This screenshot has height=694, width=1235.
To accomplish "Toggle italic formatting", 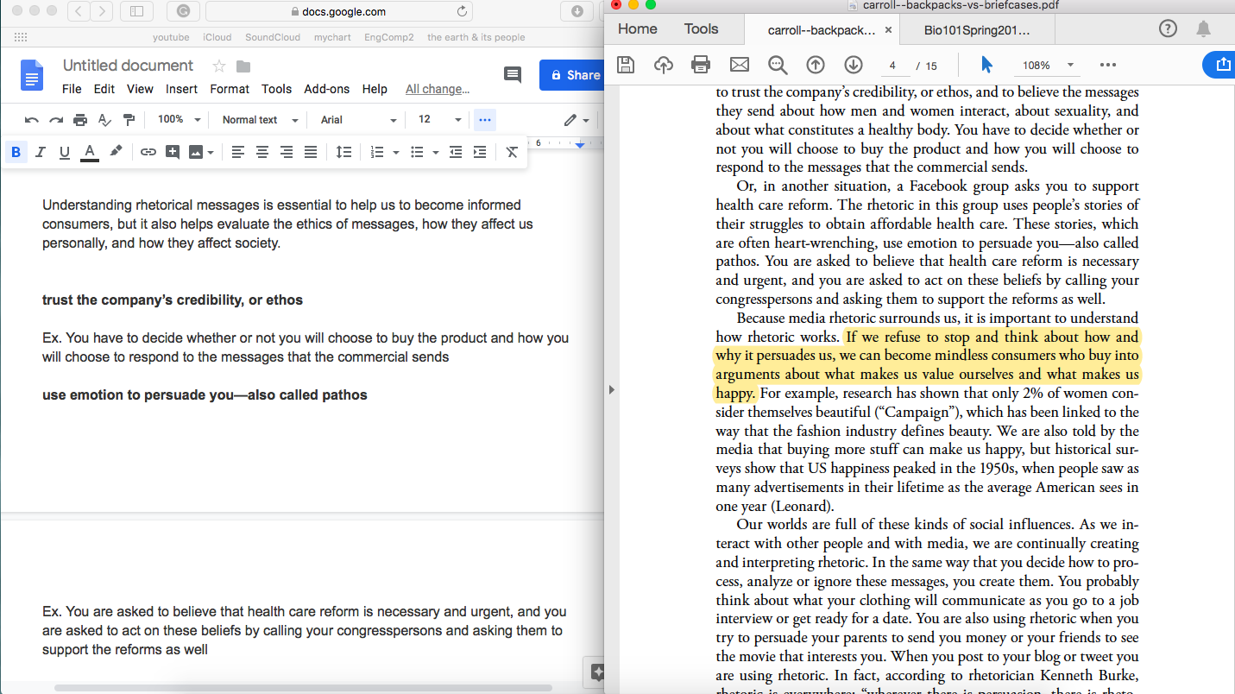I will pos(40,153).
